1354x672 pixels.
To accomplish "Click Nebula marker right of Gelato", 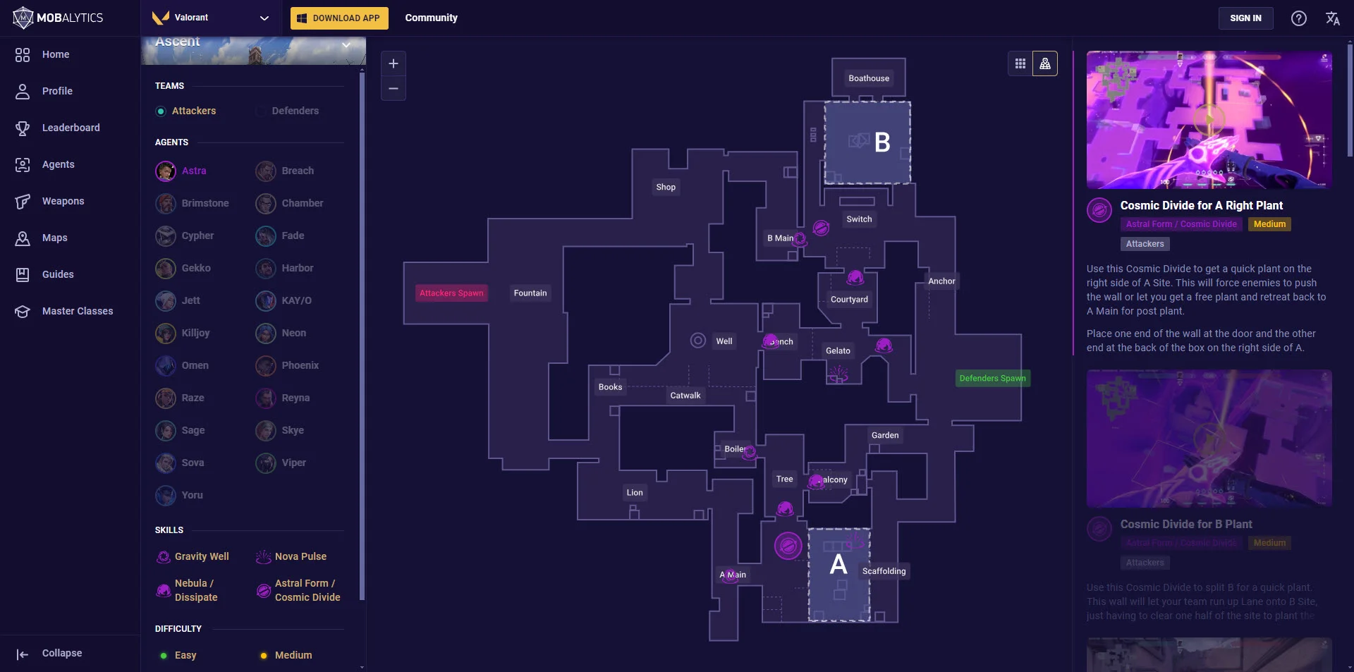I will [x=884, y=346].
